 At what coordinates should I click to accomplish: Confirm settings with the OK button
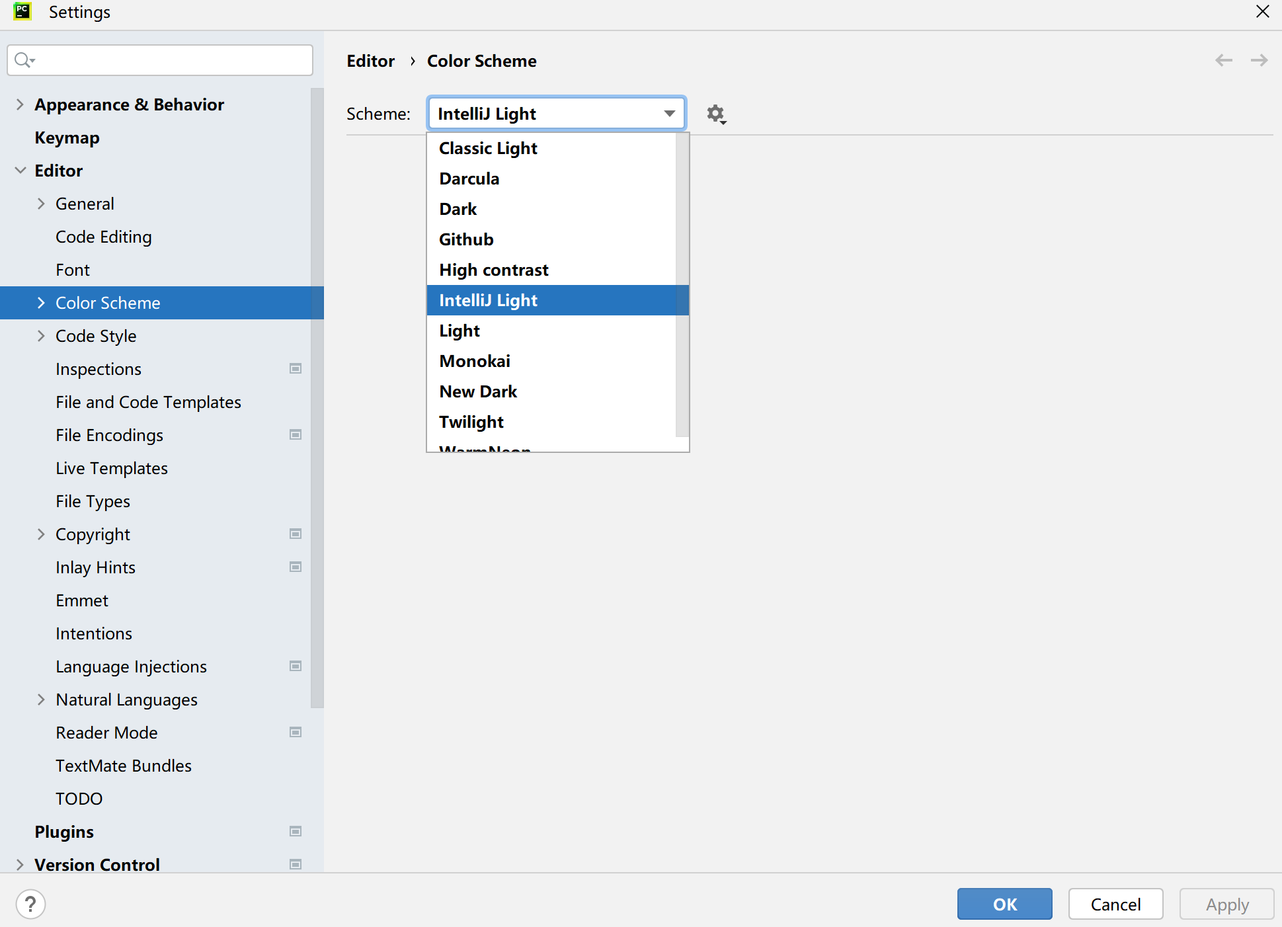click(x=1004, y=904)
